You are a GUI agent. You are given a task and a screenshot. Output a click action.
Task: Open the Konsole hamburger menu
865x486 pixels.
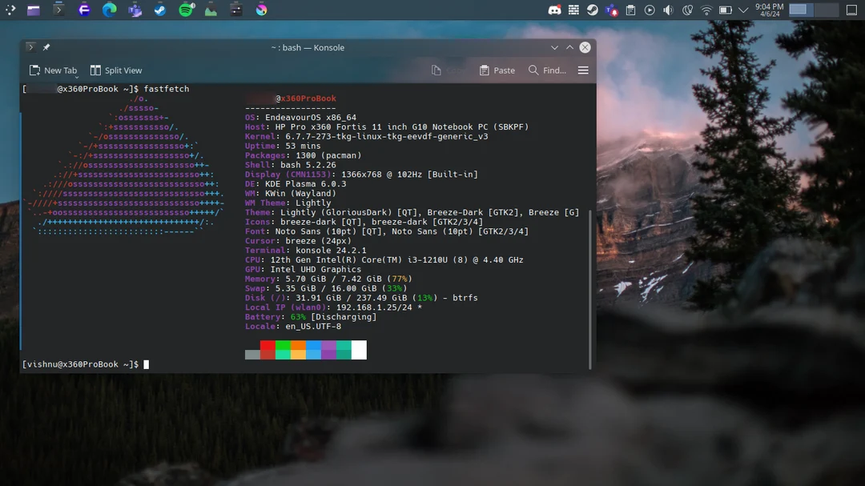click(583, 70)
